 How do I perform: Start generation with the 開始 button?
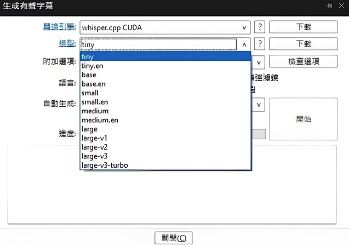(x=303, y=119)
